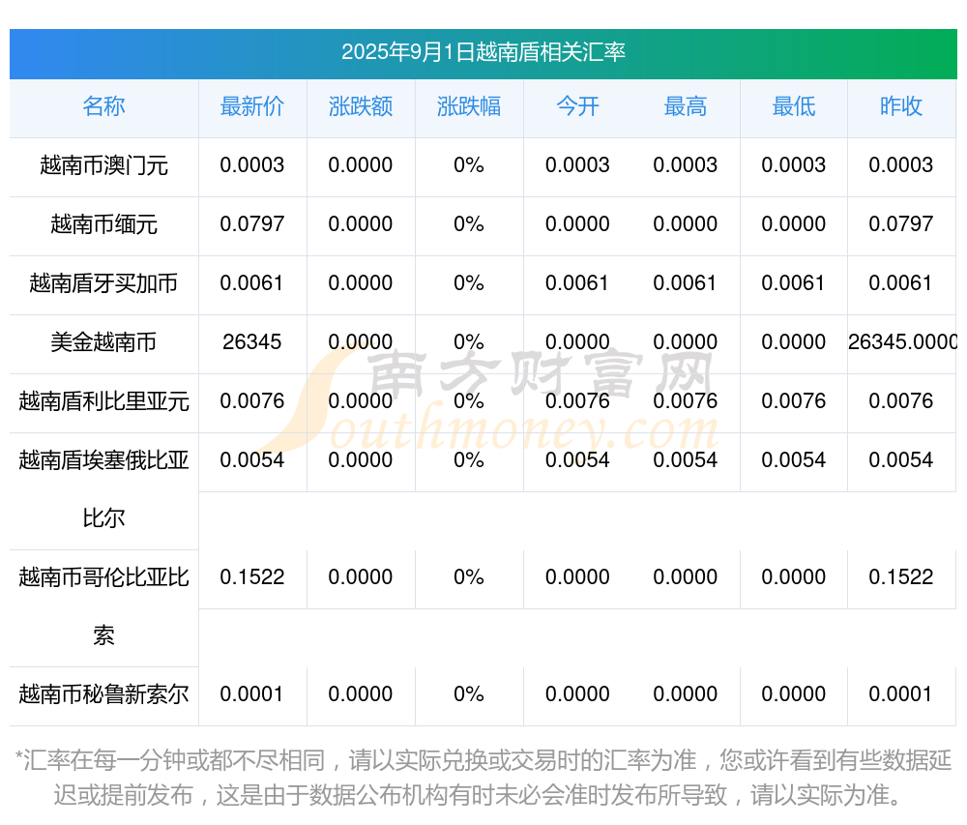Image resolution: width=967 pixels, height=825 pixels.
Task: Select 今开 0.0000 in the 越南币哥伦比亚比索 row
Action: tap(577, 577)
